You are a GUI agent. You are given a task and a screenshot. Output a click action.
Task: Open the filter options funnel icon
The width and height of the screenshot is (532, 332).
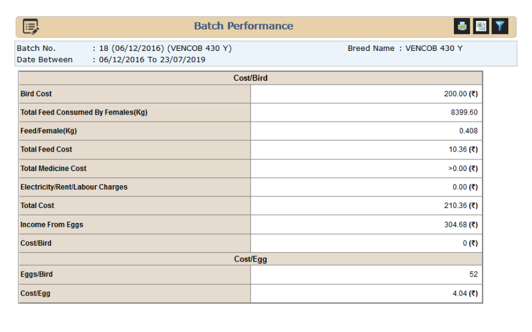pyautogui.click(x=500, y=26)
